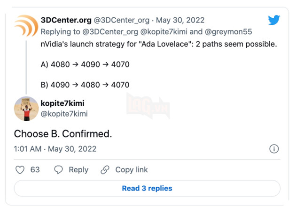Click the bold kopite7kimi display name

click(62, 103)
